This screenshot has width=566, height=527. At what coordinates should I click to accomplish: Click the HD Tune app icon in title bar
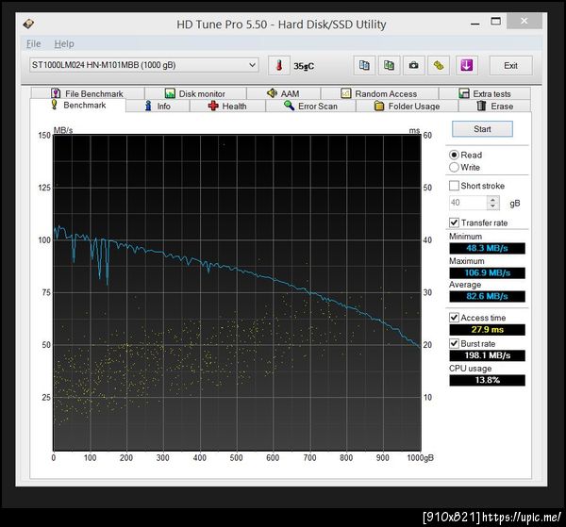coord(28,25)
